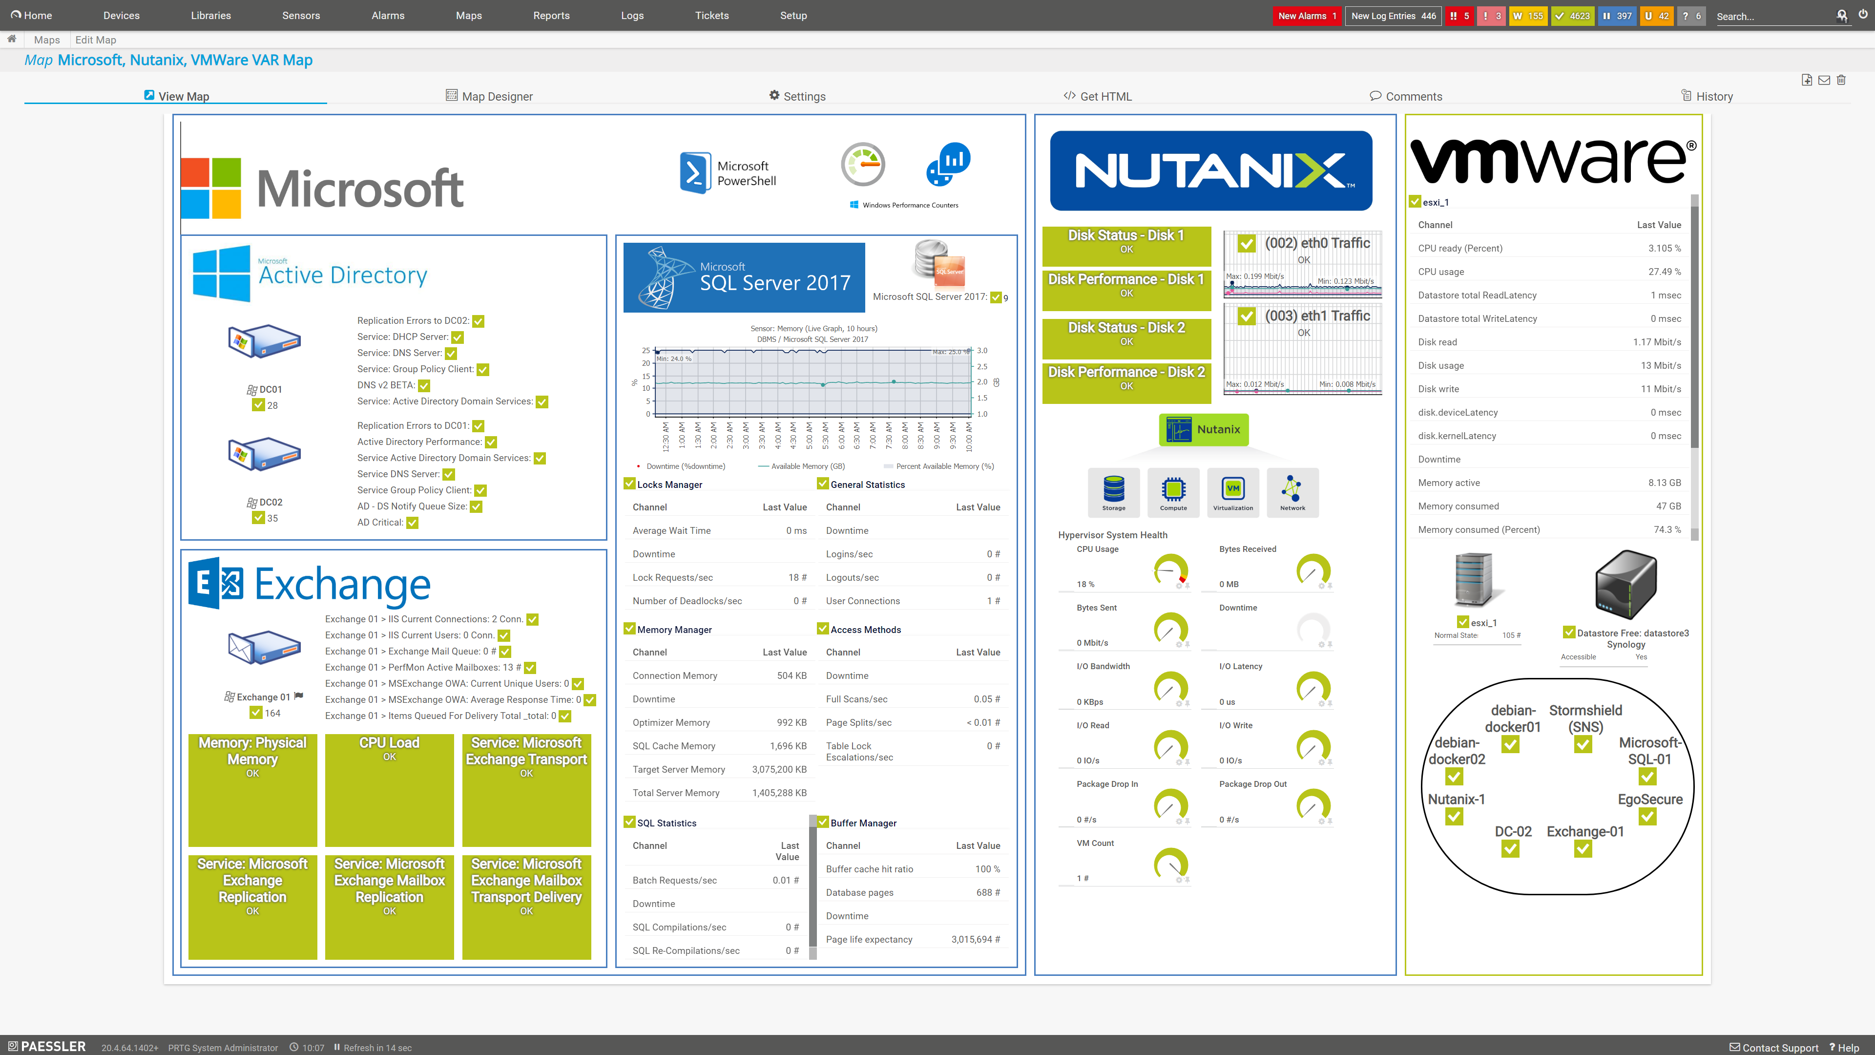Click Locks Manager status checkbox
Image resolution: width=1875 pixels, height=1055 pixels.
click(x=629, y=484)
